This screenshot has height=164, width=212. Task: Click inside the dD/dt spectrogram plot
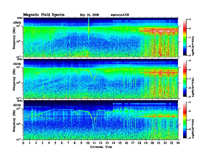[x=101, y=79]
